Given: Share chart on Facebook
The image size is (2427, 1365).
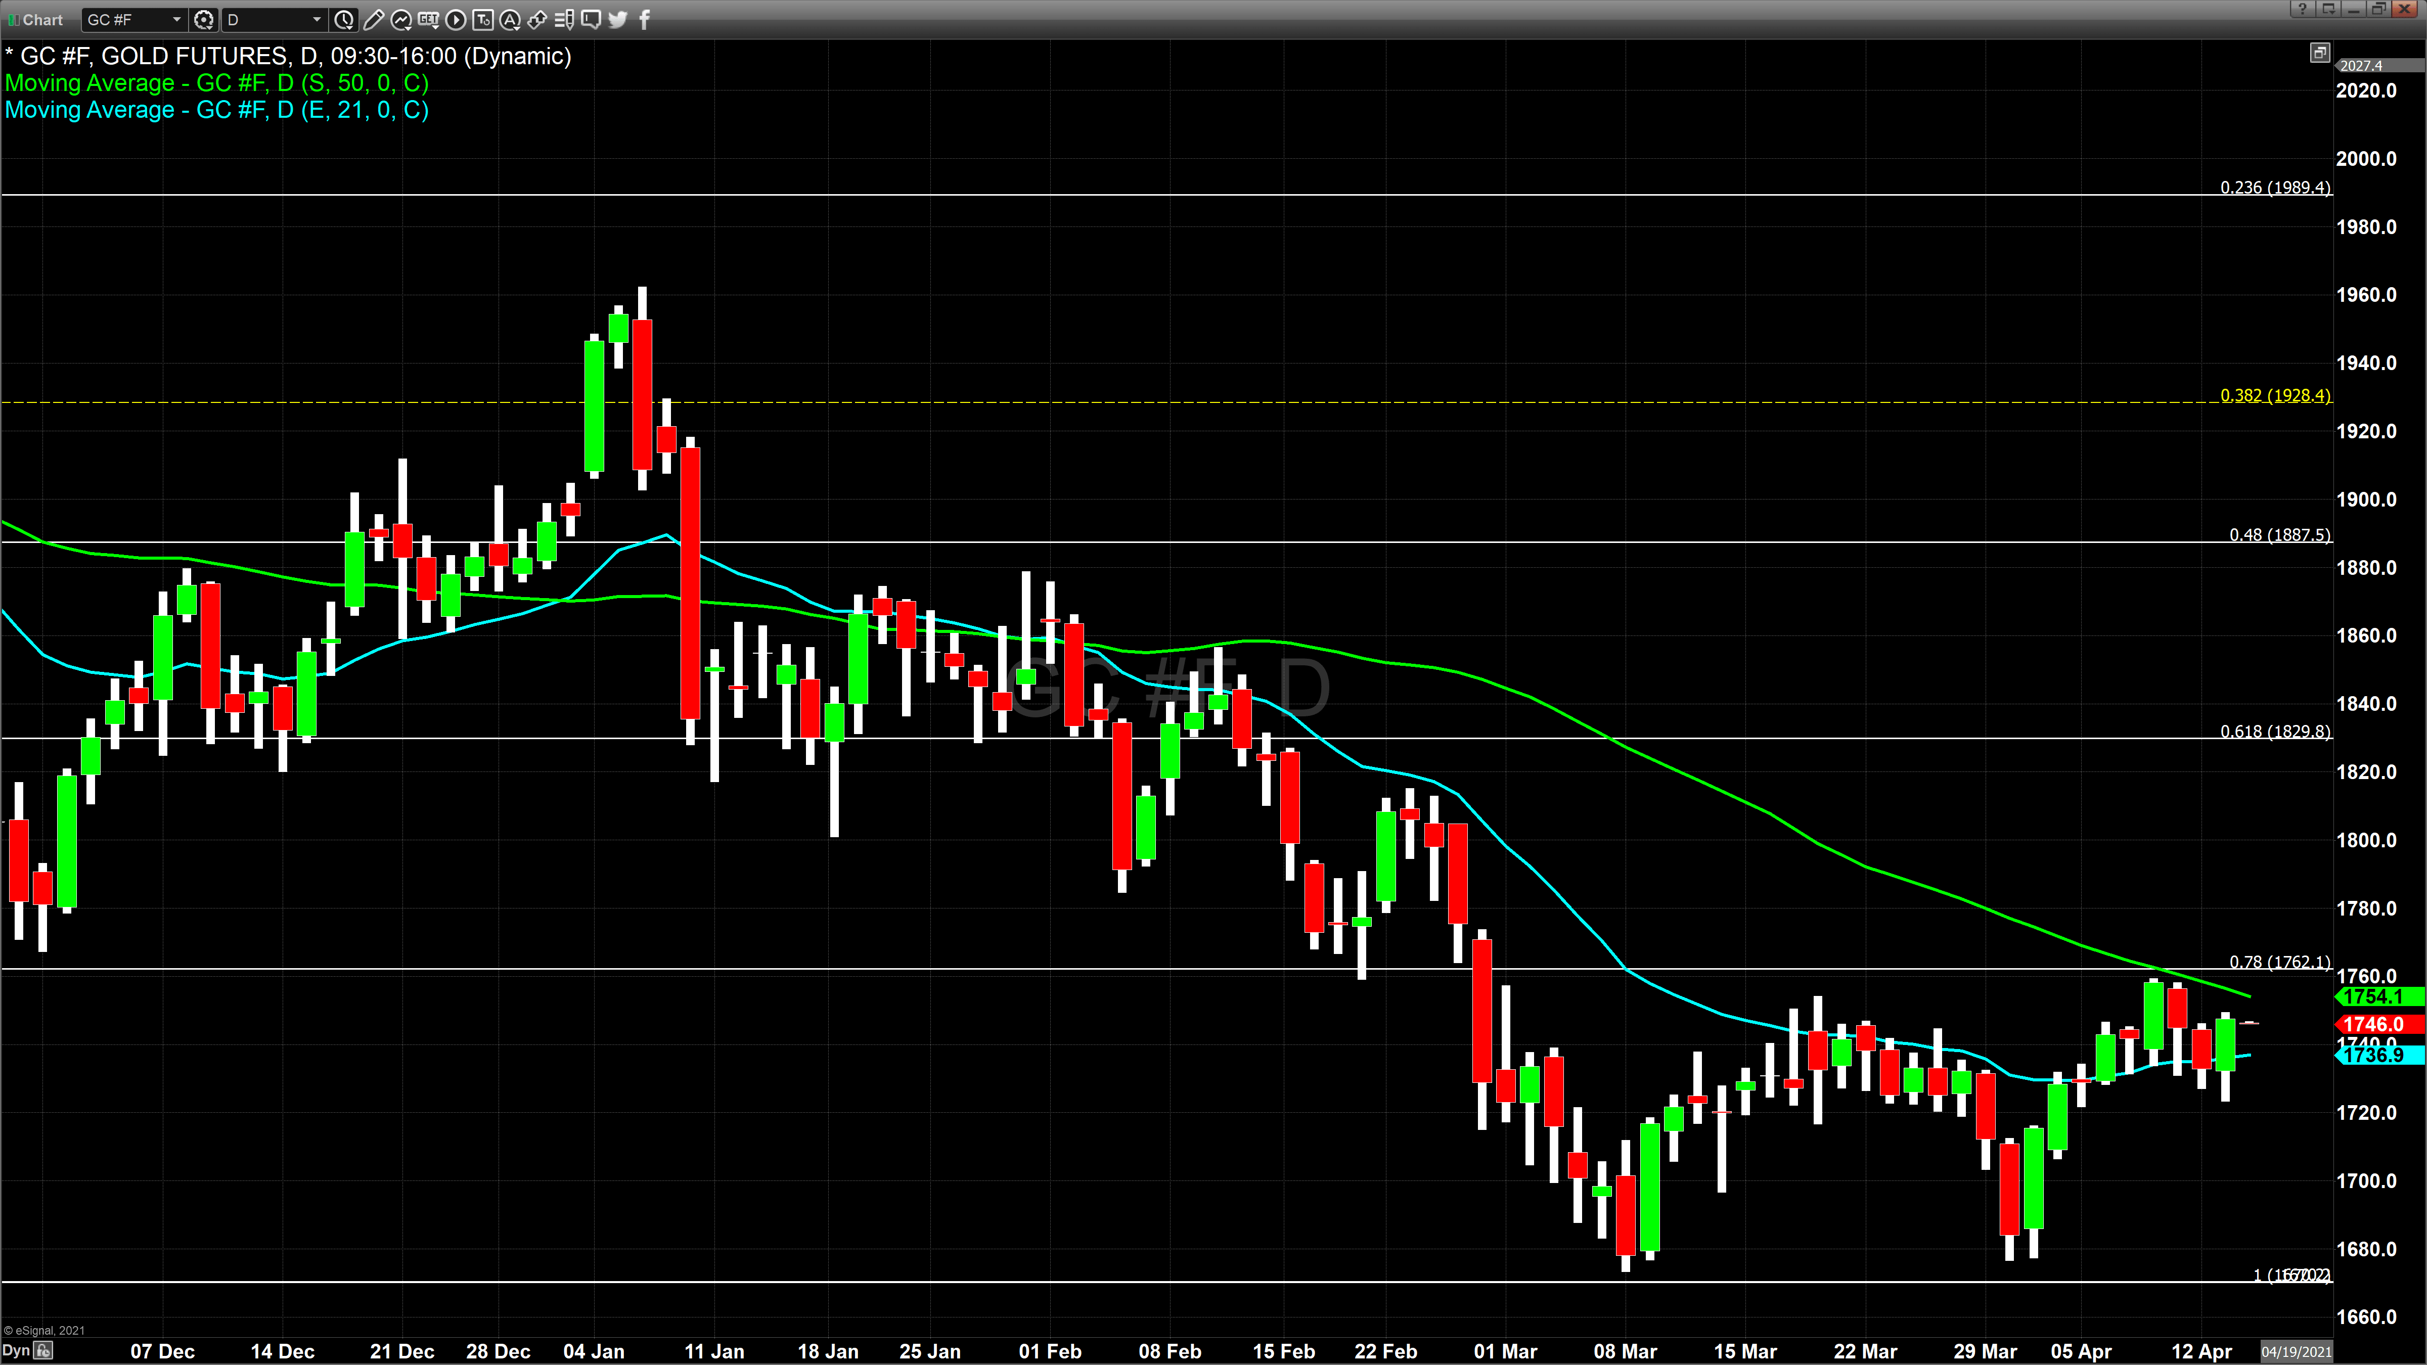Looking at the screenshot, I should tap(645, 19).
